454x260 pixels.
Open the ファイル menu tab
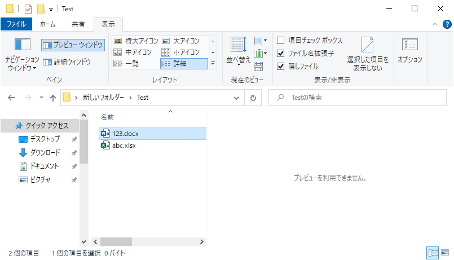click(16, 24)
